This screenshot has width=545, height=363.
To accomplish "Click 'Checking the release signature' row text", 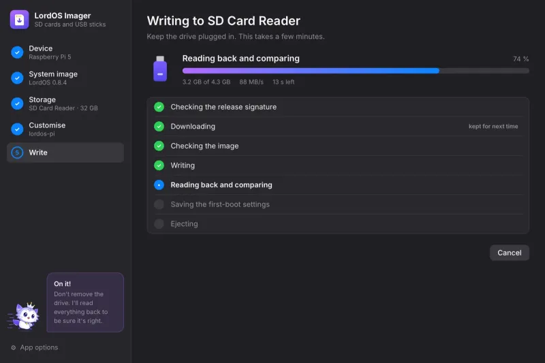I will pyautogui.click(x=223, y=107).
